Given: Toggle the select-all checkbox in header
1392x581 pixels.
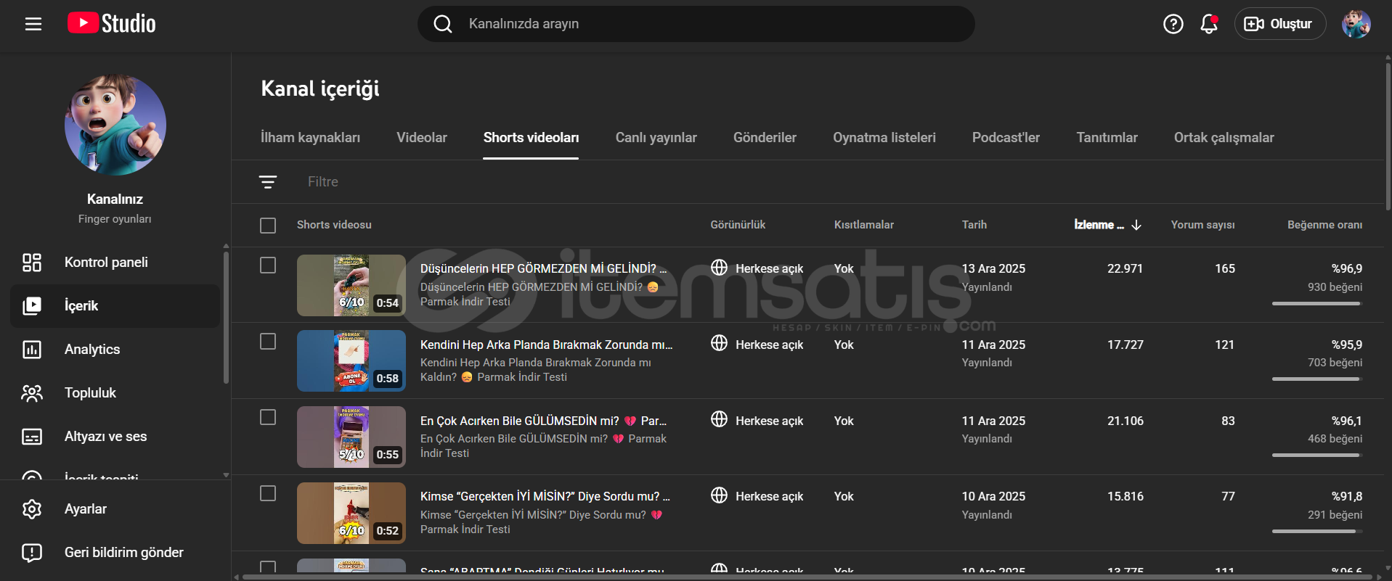Looking at the screenshot, I should click(268, 226).
